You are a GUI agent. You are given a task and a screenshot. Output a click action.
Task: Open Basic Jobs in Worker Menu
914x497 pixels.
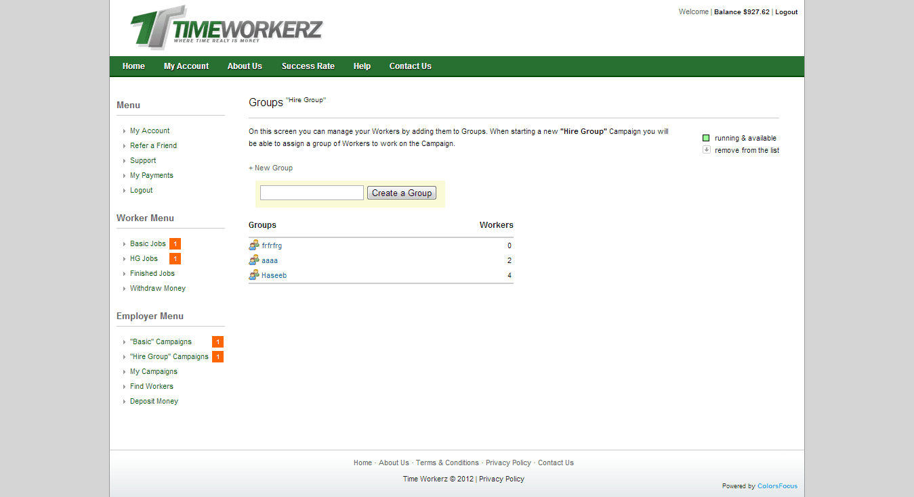pyautogui.click(x=148, y=243)
